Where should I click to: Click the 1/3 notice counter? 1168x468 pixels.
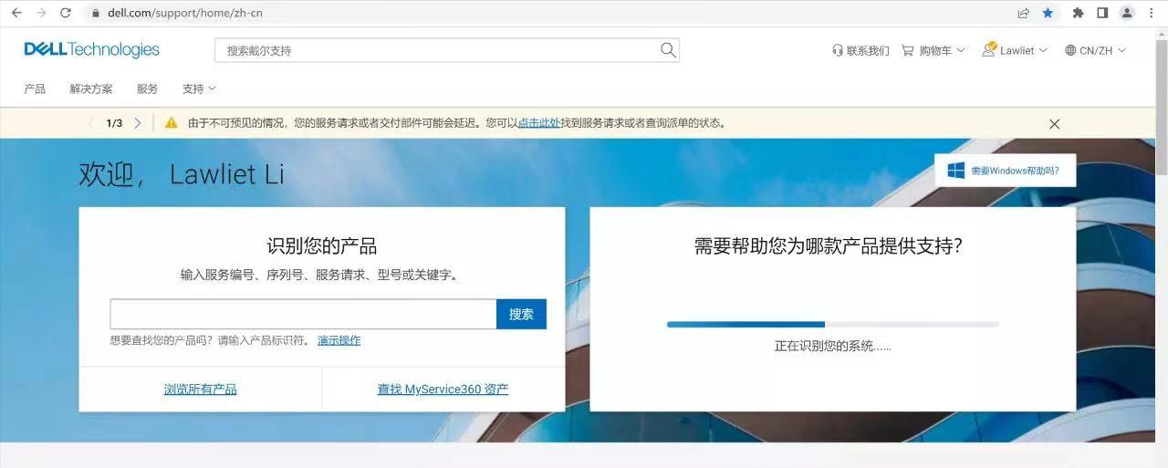point(114,123)
